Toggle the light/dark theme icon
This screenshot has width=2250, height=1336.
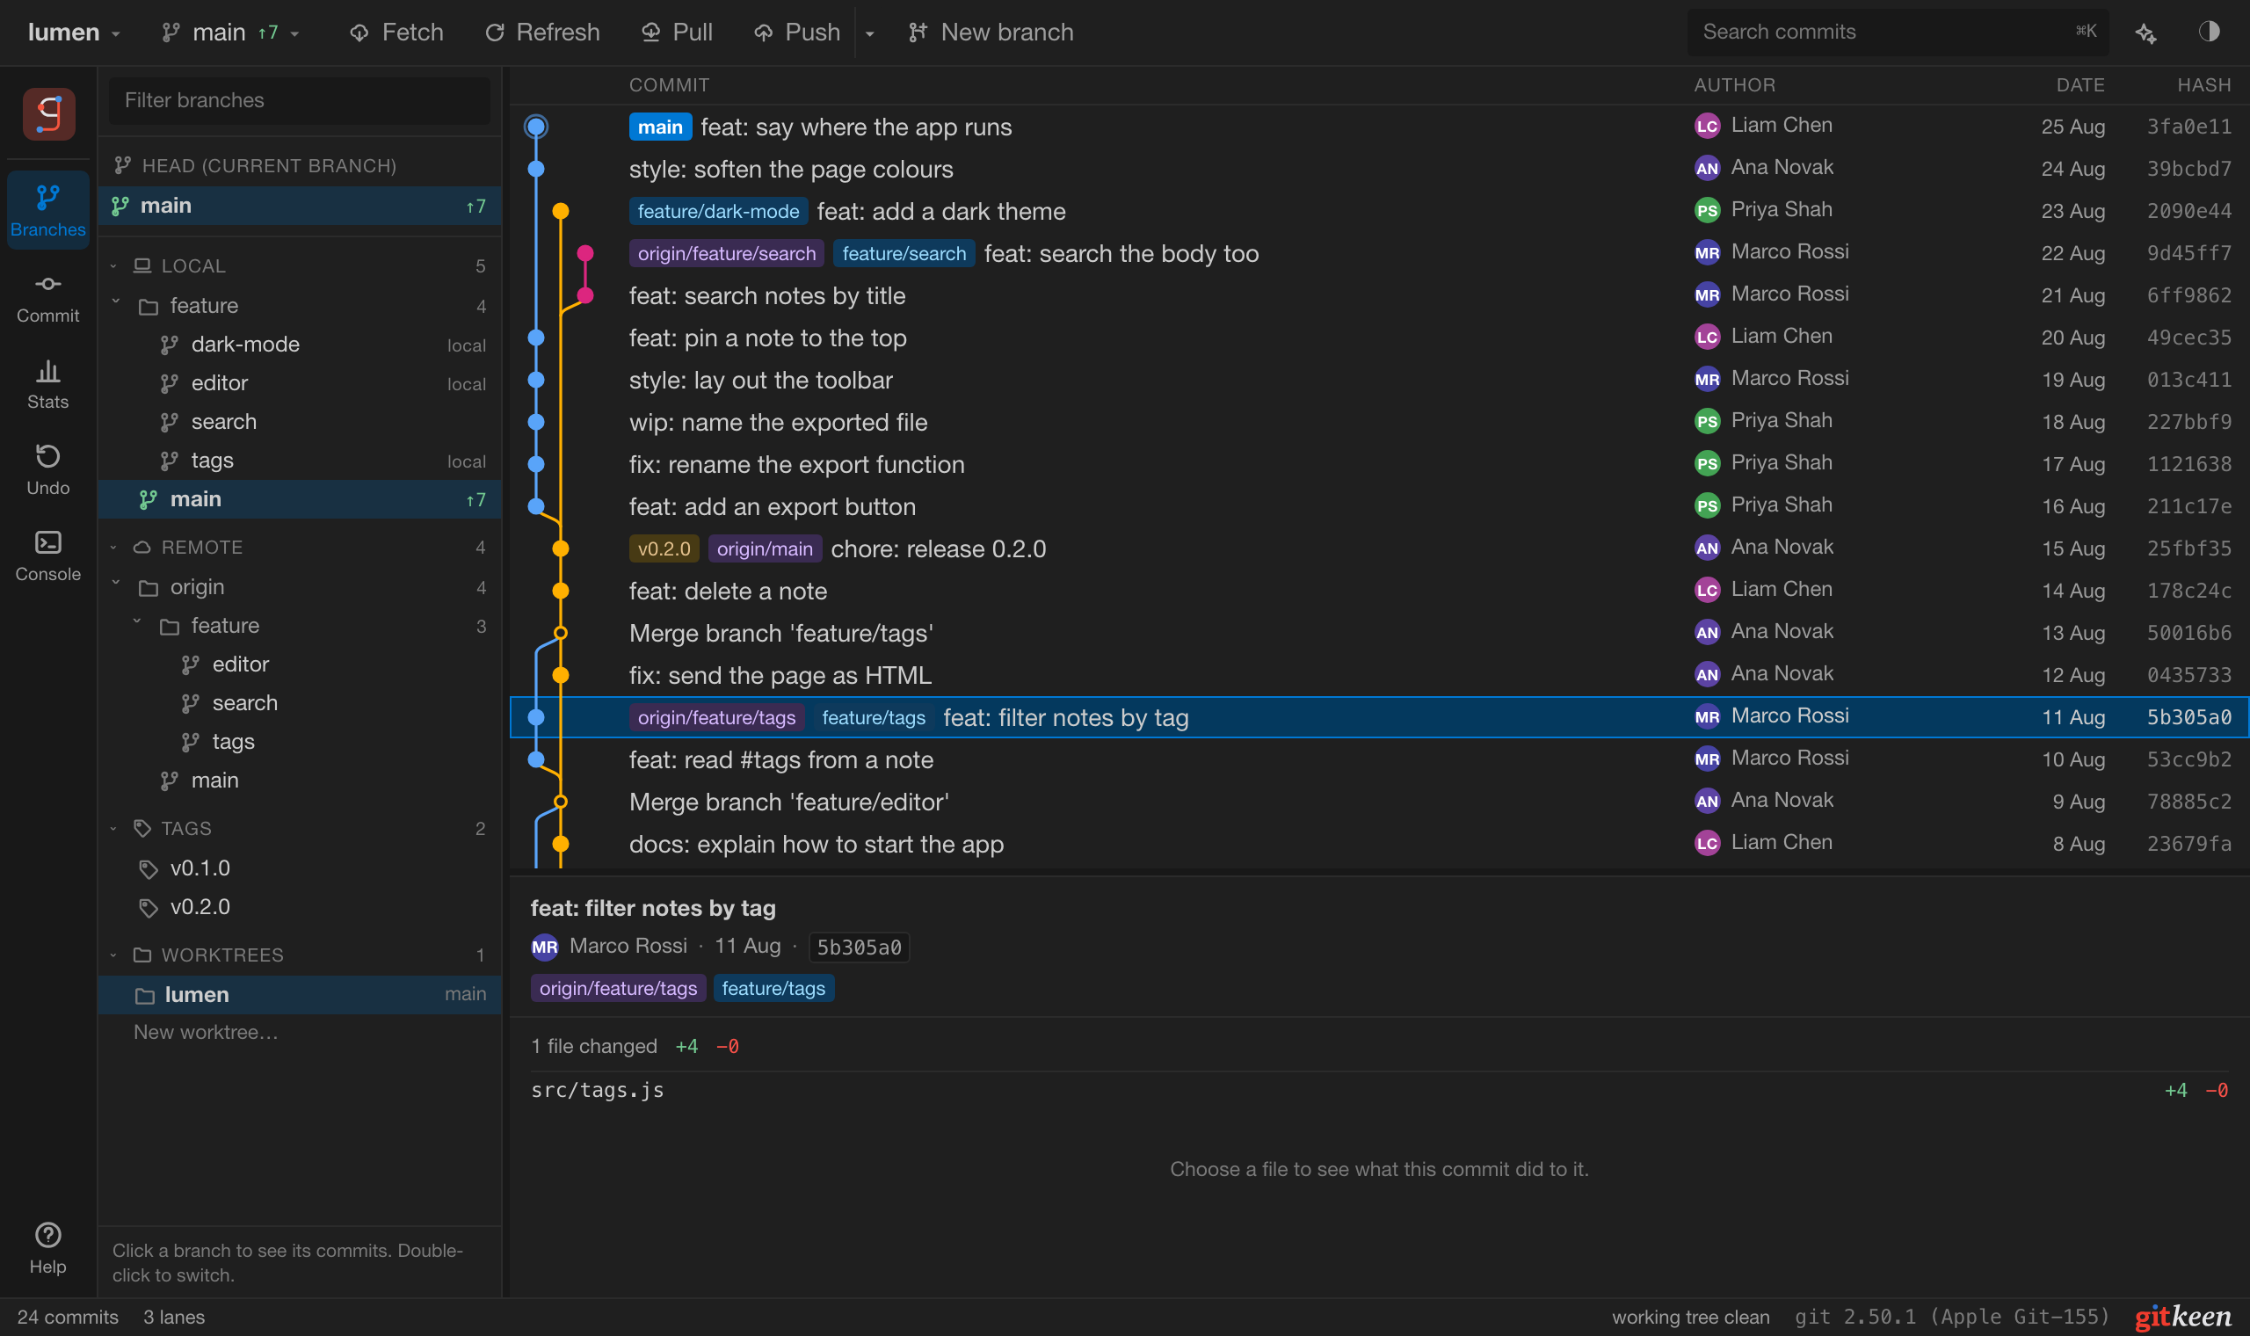click(2209, 33)
